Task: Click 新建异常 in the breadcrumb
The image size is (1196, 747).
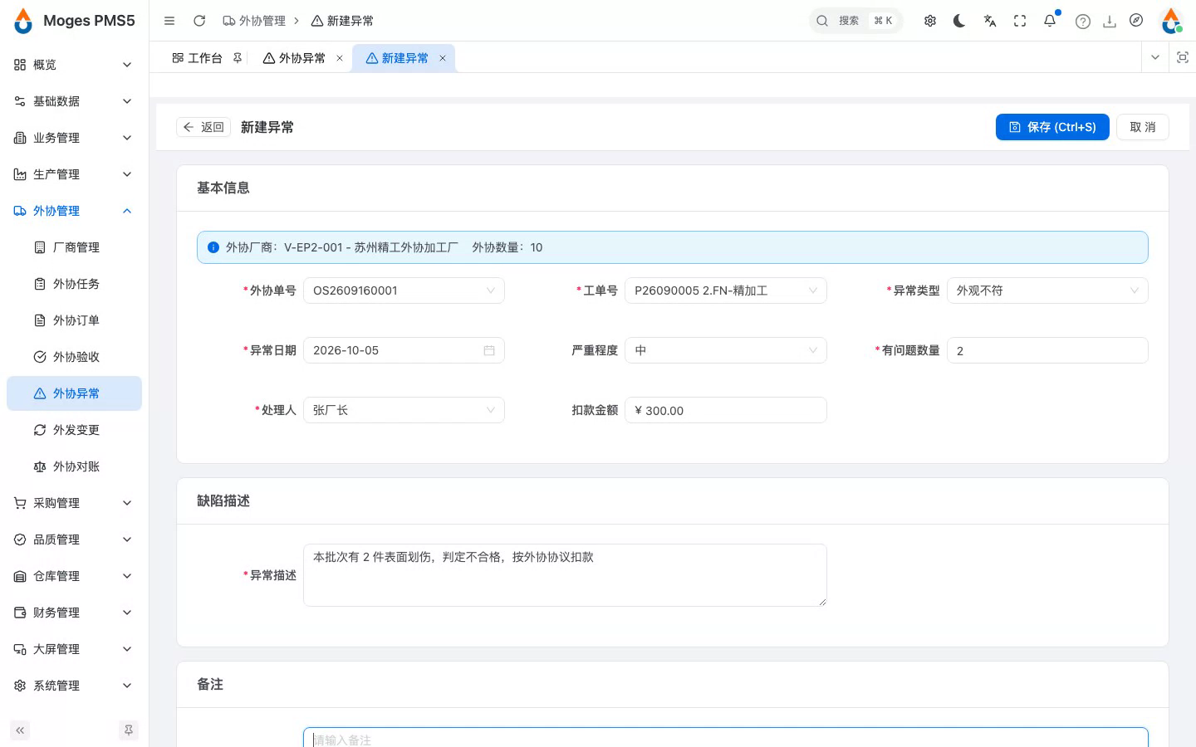Action: coord(342,21)
